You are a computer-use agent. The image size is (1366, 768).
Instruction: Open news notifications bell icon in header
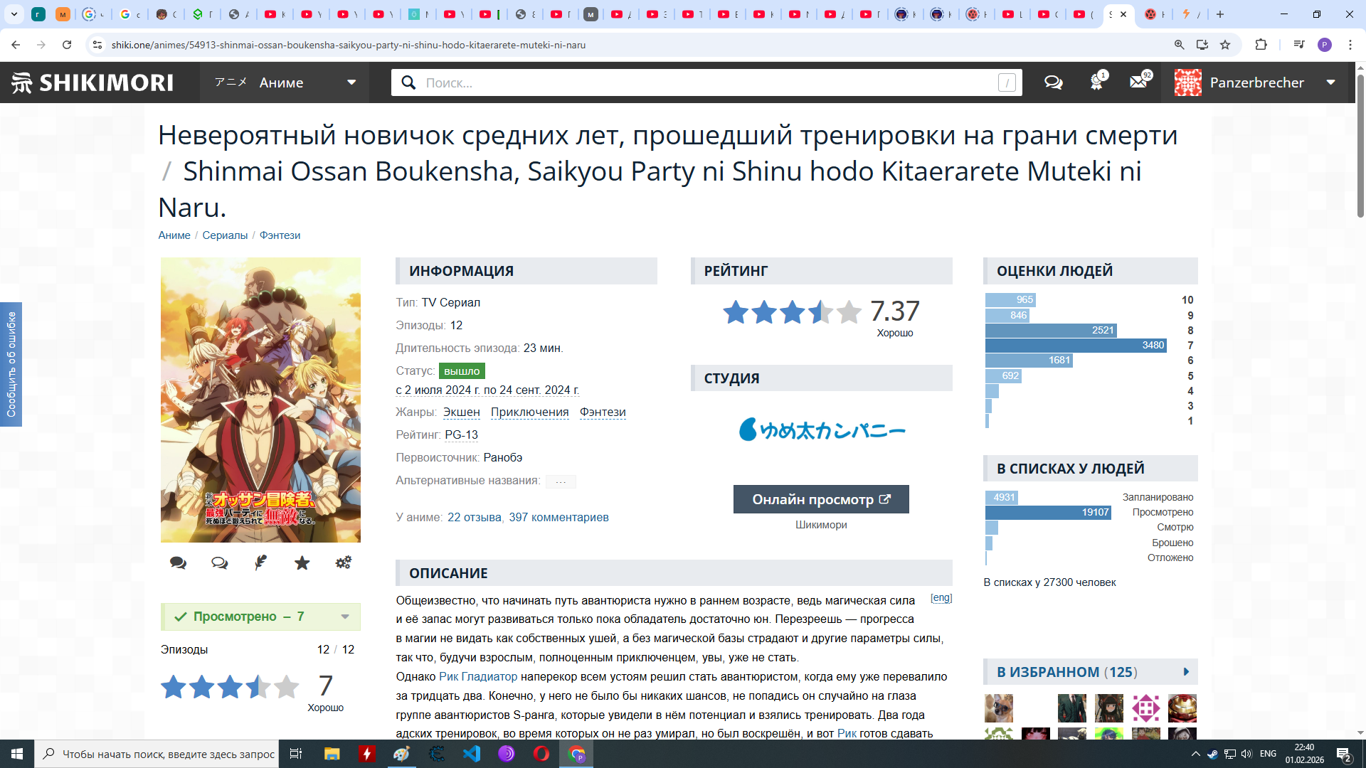[1096, 82]
